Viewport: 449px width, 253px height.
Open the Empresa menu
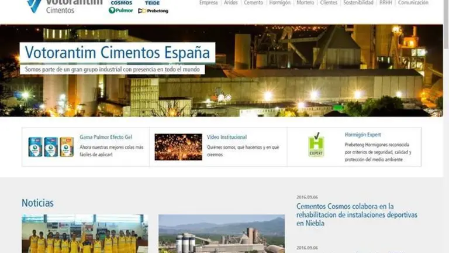208,3
